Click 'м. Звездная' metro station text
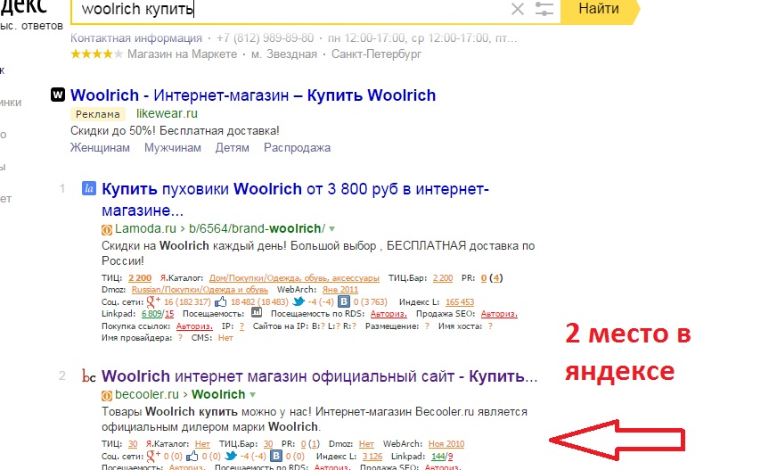The image size is (777, 470). coord(284,54)
